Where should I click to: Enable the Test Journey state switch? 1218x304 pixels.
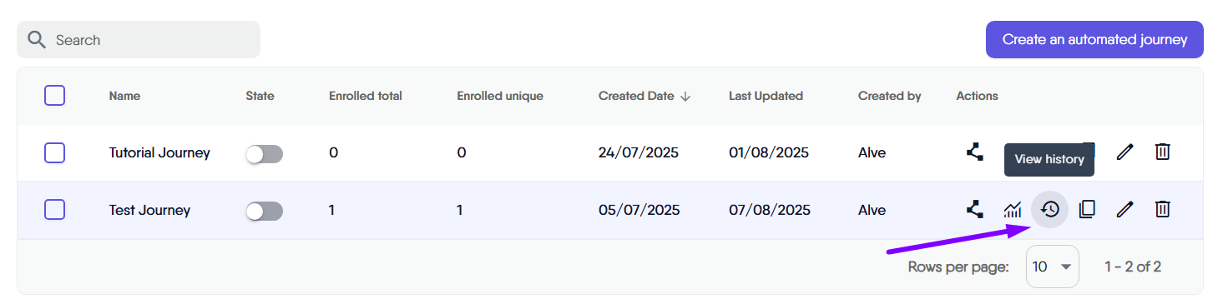point(264,212)
